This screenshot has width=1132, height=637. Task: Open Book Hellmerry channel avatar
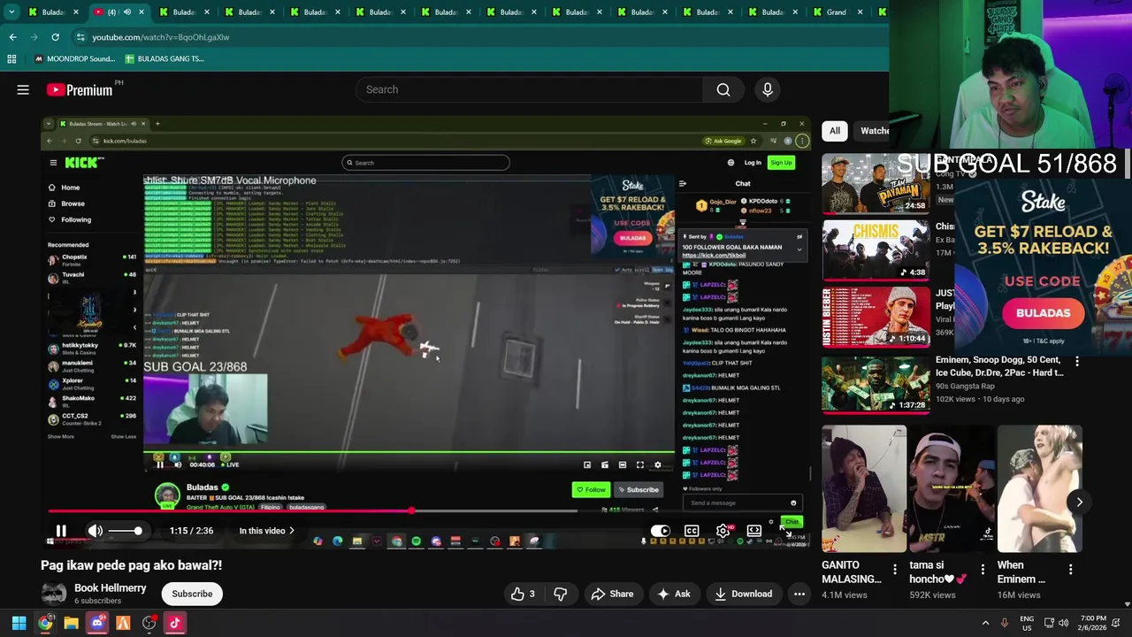pyautogui.click(x=53, y=594)
